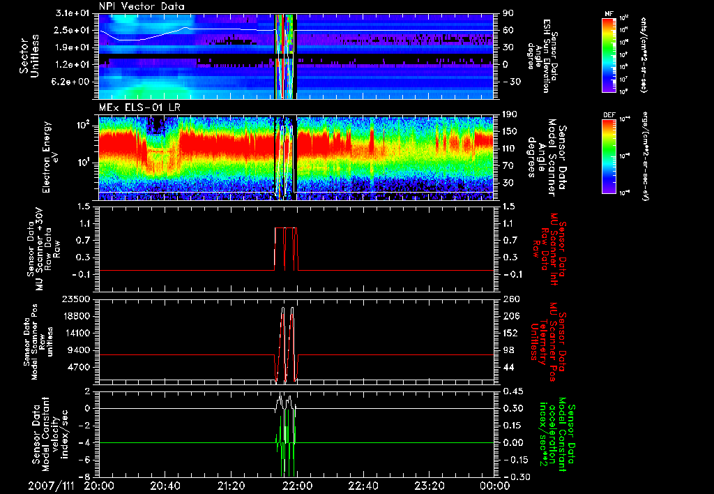Screen dimensions: 714x494
Task: Click the 'NPI Vector Data' panel title
Action: click(x=142, y=6)
